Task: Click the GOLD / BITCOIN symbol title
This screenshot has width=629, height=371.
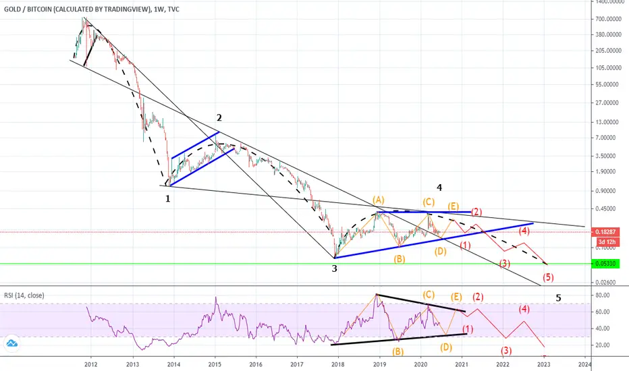Action: pos(92,9)
